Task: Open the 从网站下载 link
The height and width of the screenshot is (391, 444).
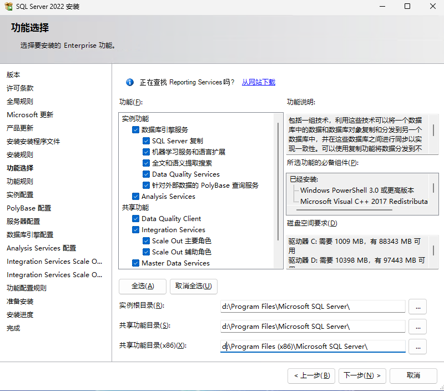Action: click(x=259, y=82)
